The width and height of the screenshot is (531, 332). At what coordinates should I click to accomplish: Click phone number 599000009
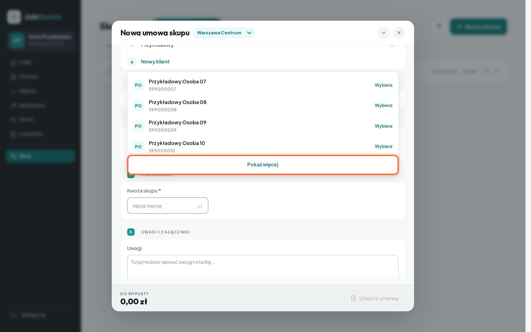tap(163, 130)
